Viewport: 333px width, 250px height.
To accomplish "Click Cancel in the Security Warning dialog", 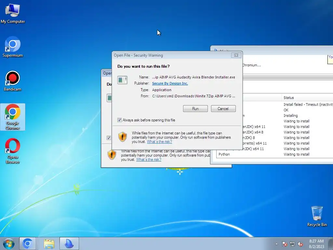I will 223,109.
